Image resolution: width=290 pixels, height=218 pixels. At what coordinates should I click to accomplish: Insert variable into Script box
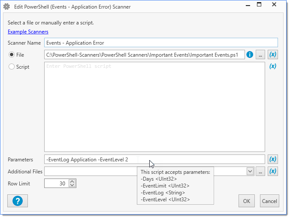tap(272, 66)
